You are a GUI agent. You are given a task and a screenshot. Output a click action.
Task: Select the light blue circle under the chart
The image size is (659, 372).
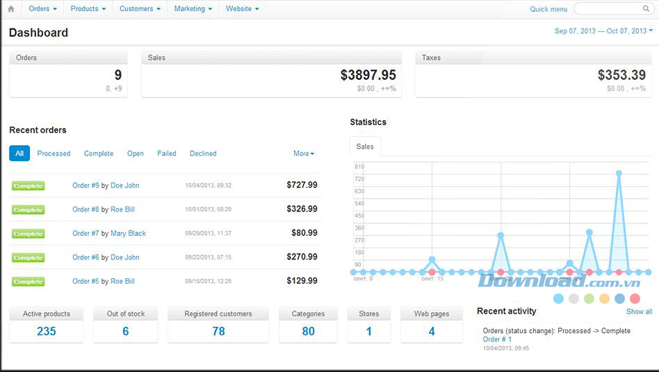[558, 298]
